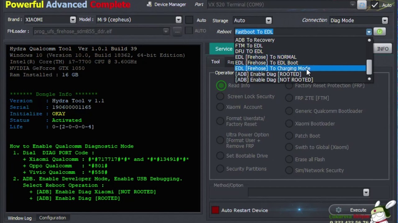Click the reboot list scroll-down dot

(369, 79)
